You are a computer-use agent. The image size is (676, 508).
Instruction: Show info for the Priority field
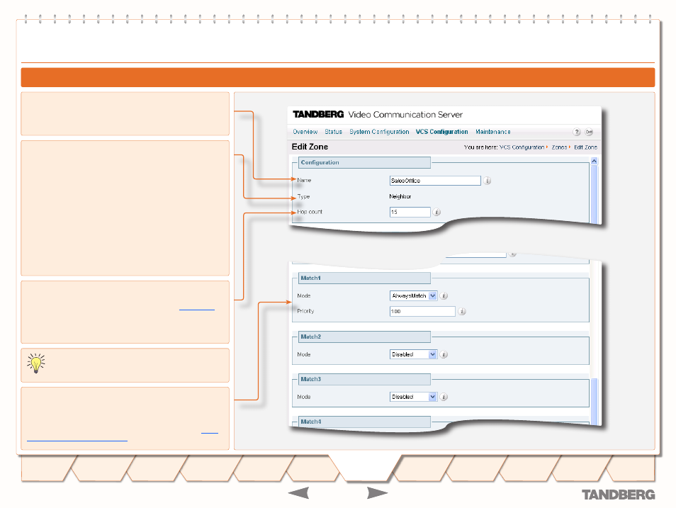[462, 311]
